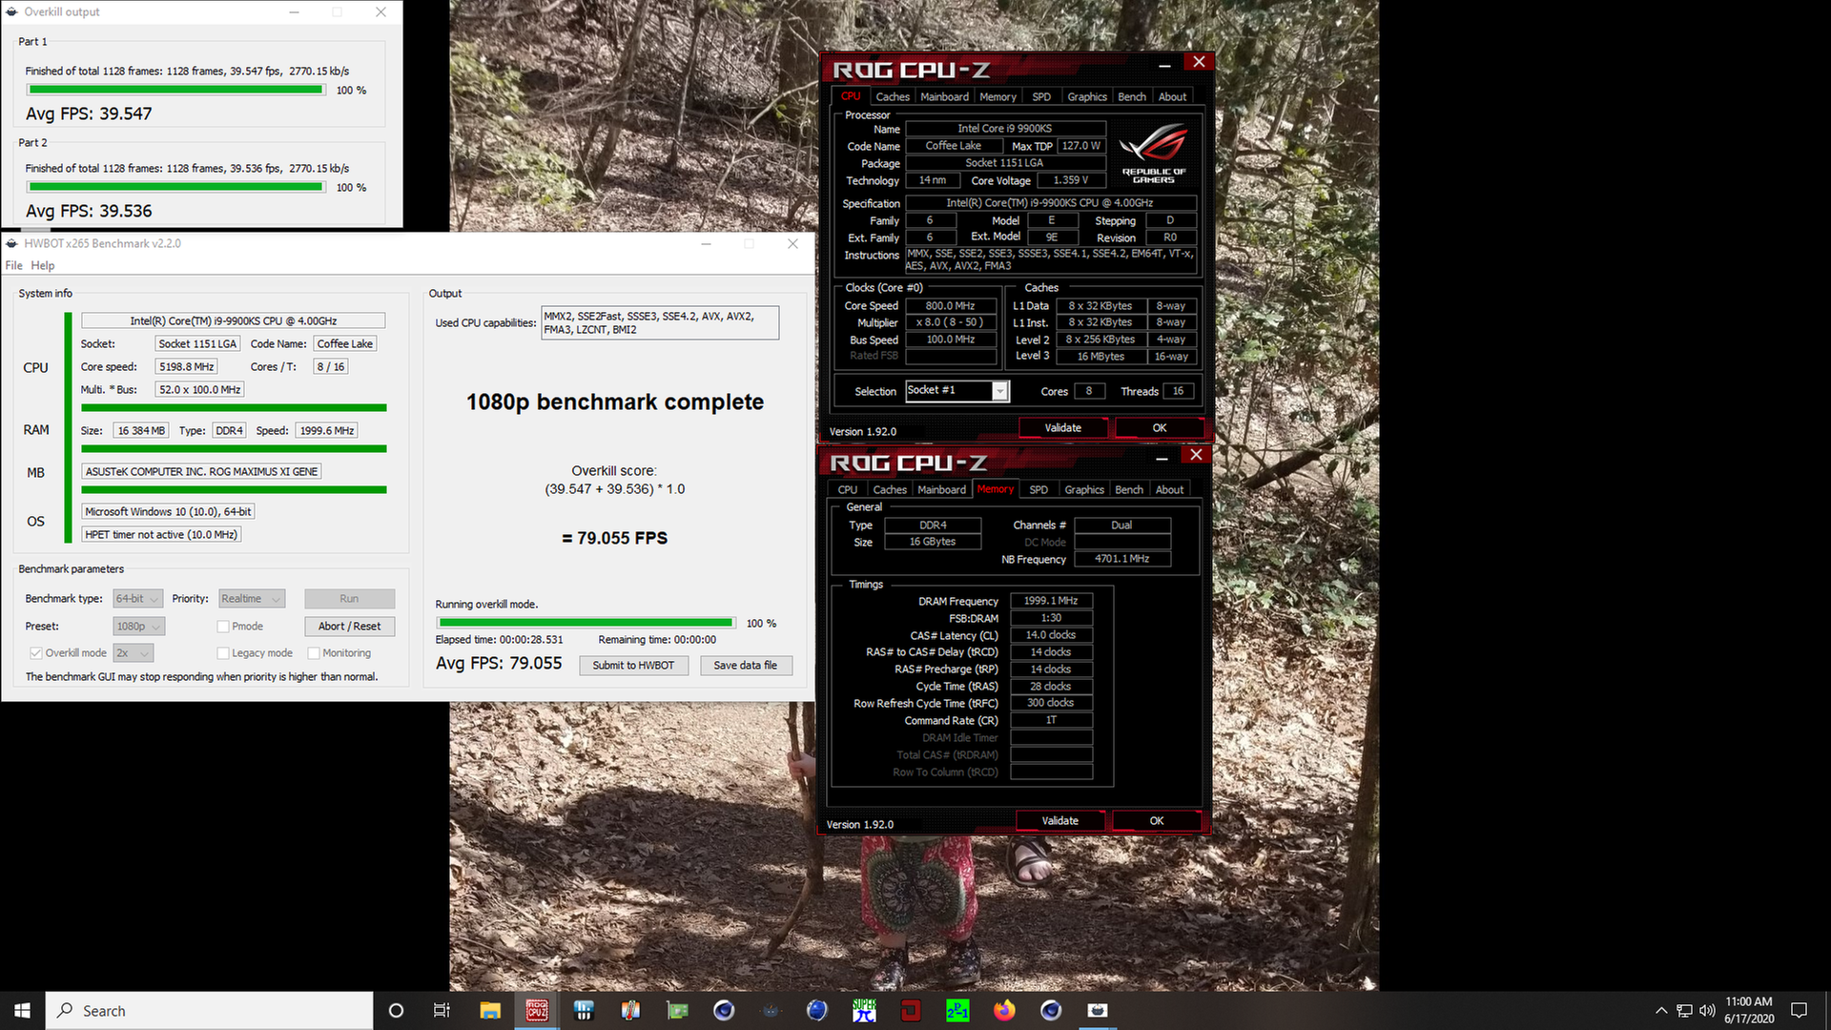Submit the score to HWBOT
The image size is (1831, 1030).
pyautogui.click(x=633, y=666)
